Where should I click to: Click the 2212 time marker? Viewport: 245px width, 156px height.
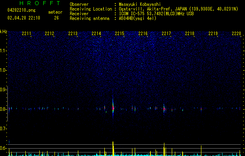(x=49, y=34)
